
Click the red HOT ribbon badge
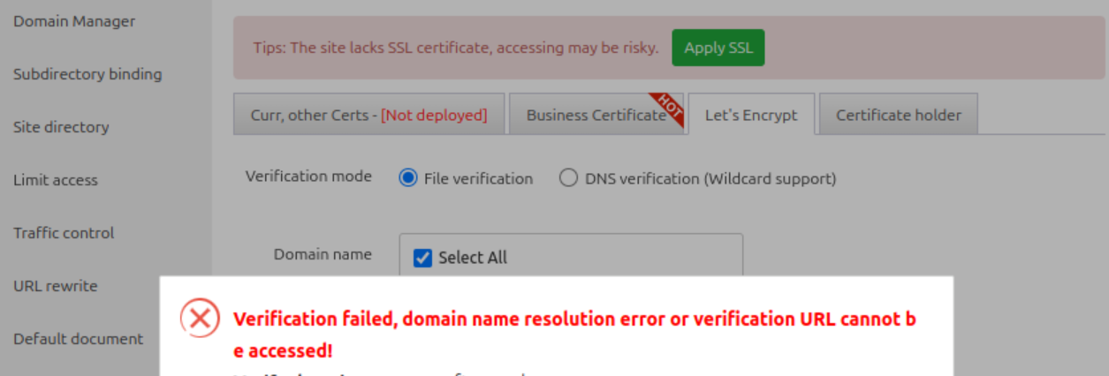tap(669, 107)
